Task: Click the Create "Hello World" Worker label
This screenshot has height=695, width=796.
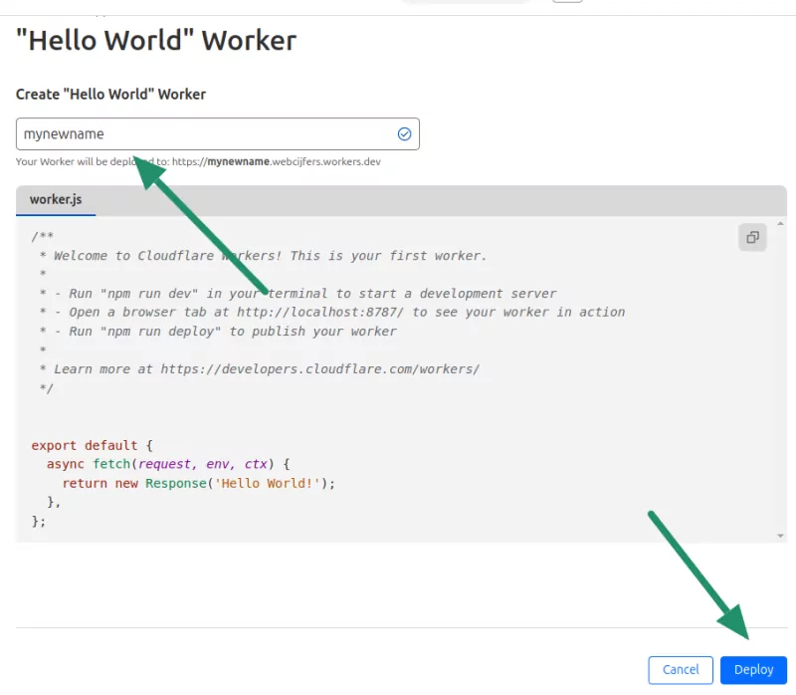Action: (x=110, y=94)
